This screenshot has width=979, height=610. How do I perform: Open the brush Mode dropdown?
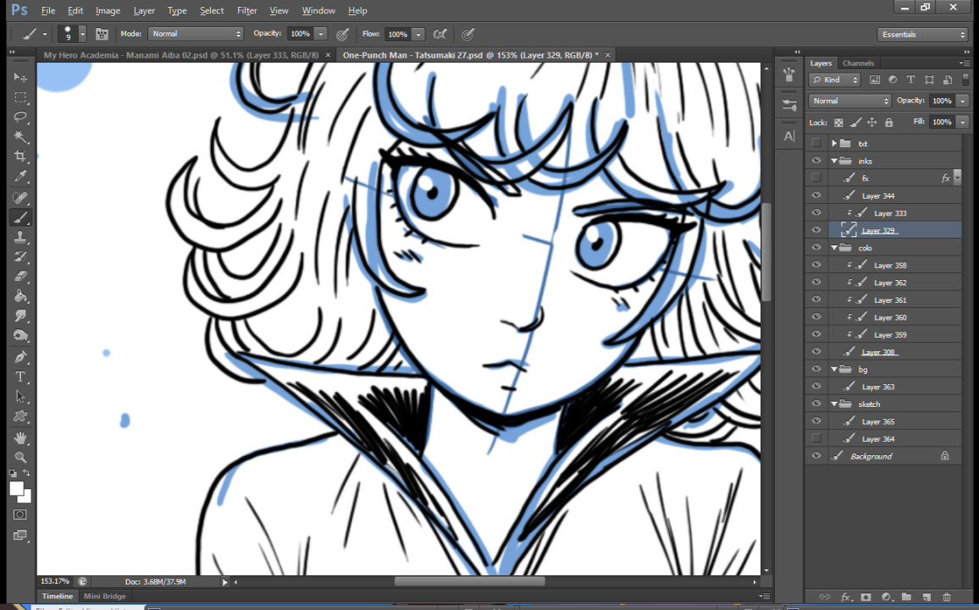point(196,34)
